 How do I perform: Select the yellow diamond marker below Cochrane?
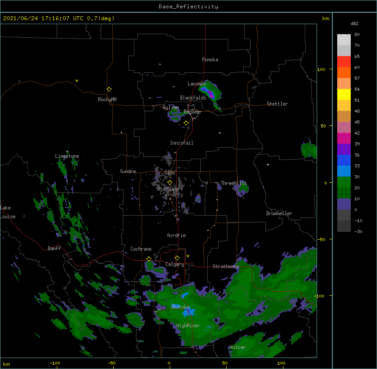(x=149, y=259)
